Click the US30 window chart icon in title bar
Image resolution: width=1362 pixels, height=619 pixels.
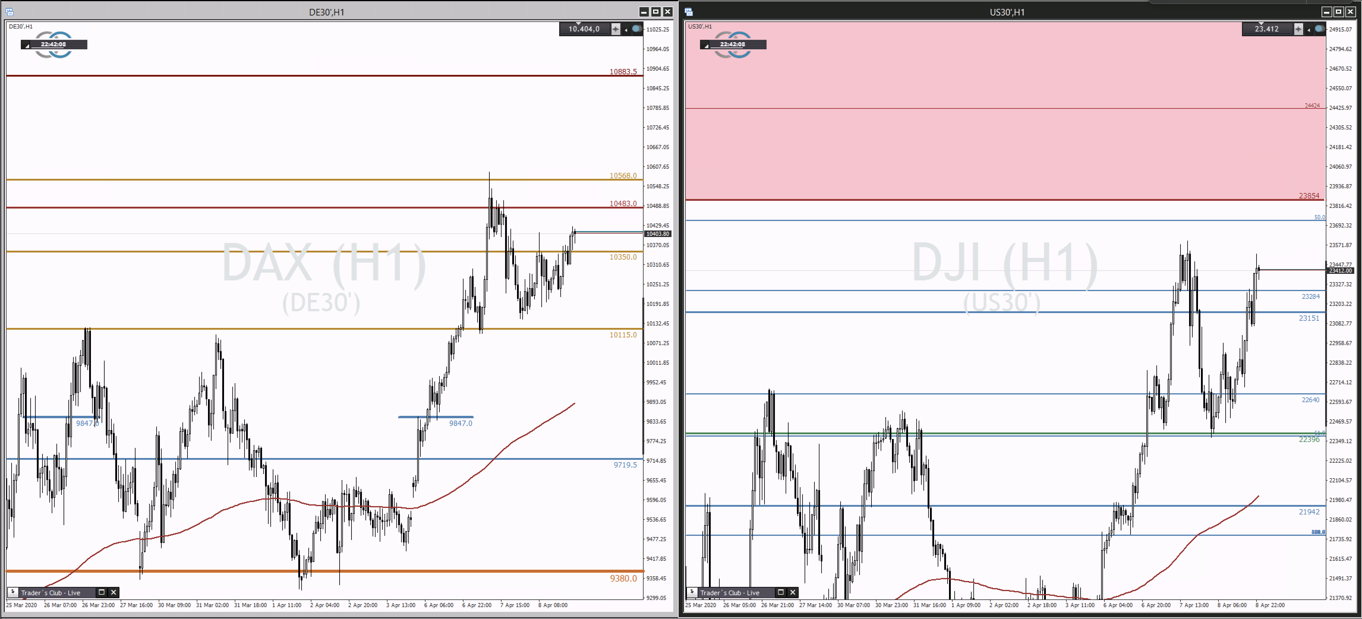[x=689, y=12]
